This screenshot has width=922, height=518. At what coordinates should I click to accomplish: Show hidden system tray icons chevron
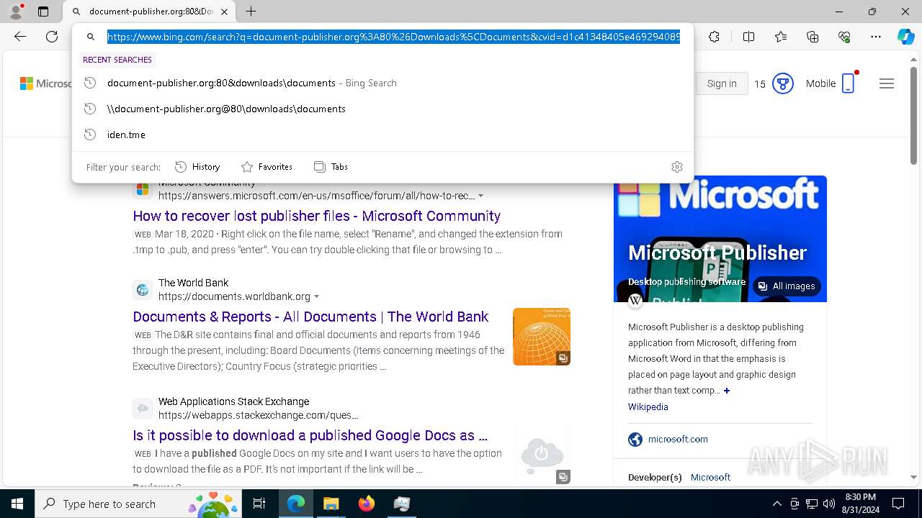pyautogui.click(x=776, y=504)
